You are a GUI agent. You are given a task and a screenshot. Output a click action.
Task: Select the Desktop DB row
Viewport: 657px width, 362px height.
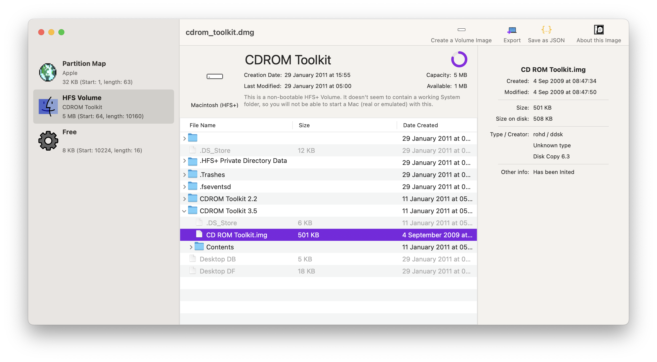point(328,259)
